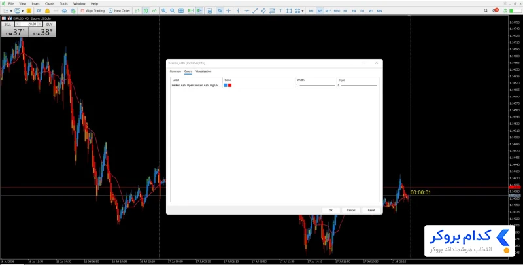
Task: Select the H4 timeframe
Action: click(x=354, y=11)
